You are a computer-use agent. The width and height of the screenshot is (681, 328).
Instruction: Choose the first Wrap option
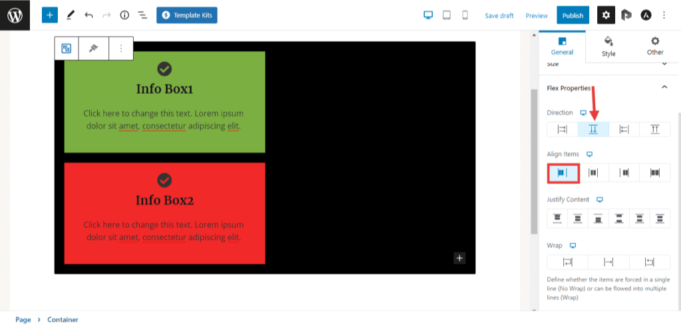click(567, 262)
